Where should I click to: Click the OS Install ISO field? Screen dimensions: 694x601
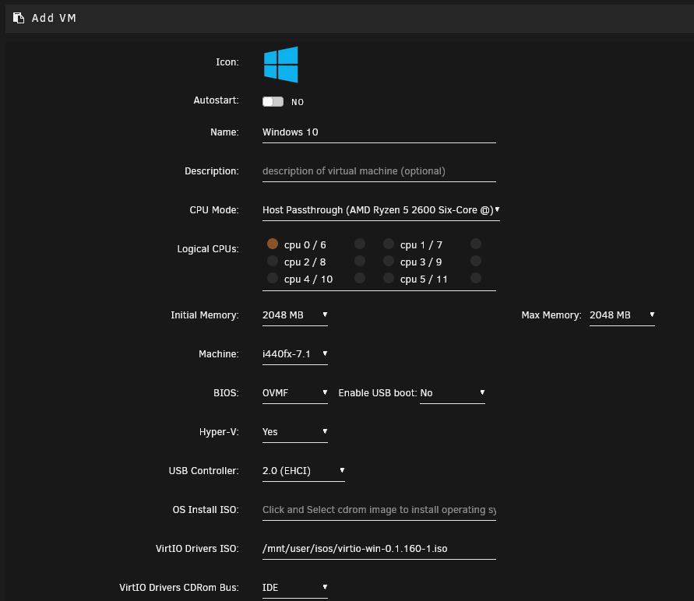[x=379, y=510]
